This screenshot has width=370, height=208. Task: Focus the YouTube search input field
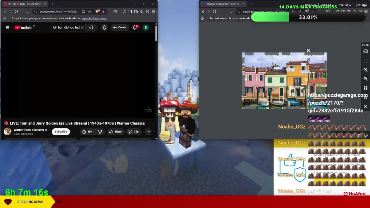coord(66,27)
